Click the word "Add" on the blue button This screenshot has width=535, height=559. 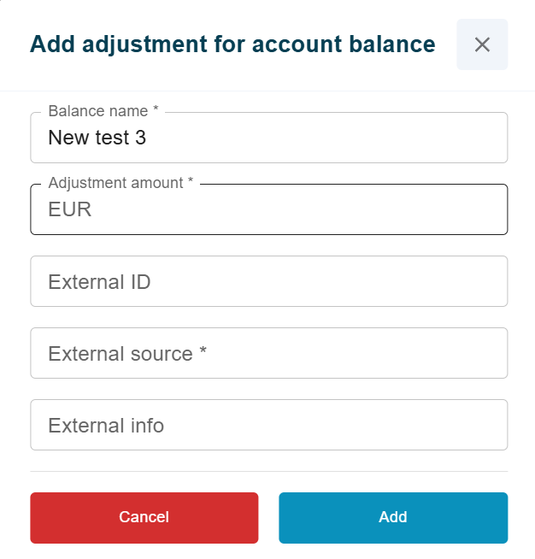pyautogui.click(x=393, y=517)
